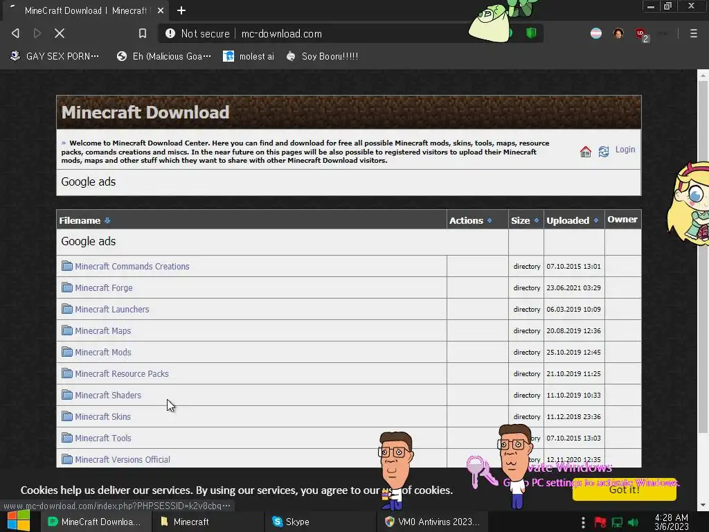Viewport: 709px width, 532px height.
Task: Open the Eh (Malicious Goa bookmark
Action: point(163,56)
